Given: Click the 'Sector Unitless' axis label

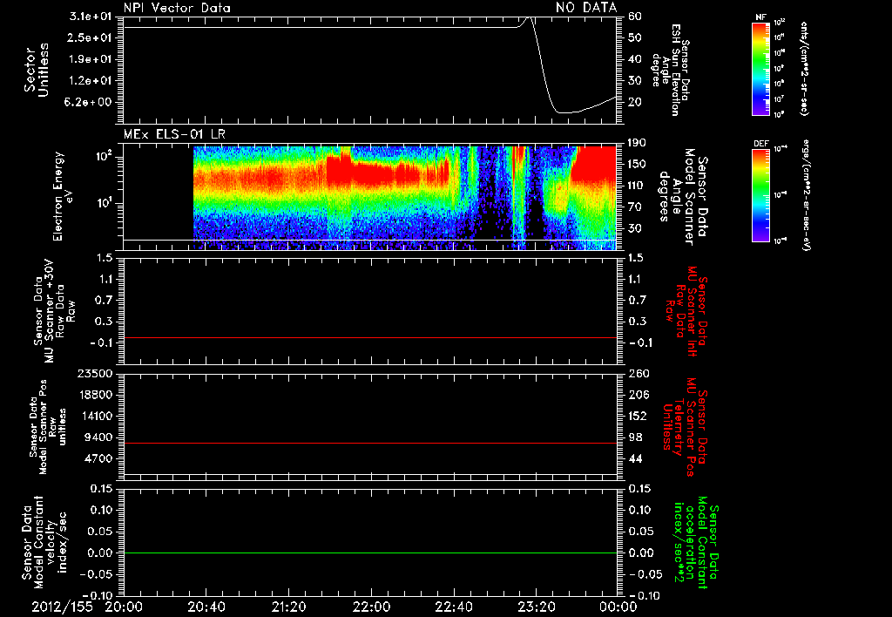Looking at the screenshot, I should pyautogui.click(x=37, y=70).
